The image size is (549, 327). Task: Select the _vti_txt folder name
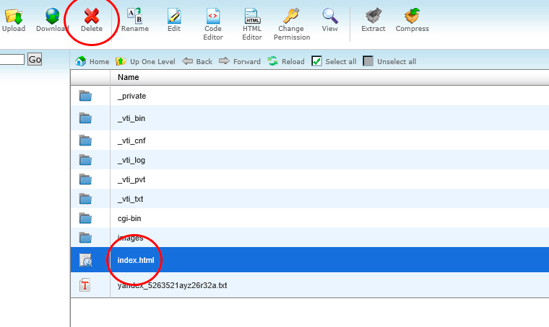coord(130,199)
